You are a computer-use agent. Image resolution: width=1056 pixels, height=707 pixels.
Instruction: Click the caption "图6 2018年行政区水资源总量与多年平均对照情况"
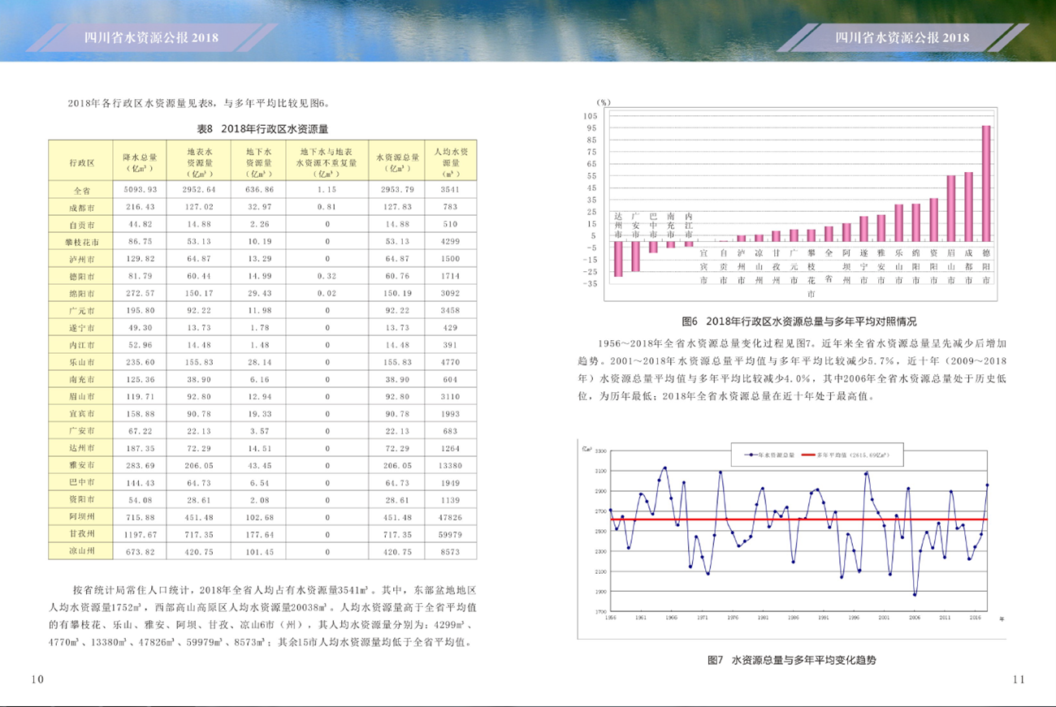tap(799, 321)
